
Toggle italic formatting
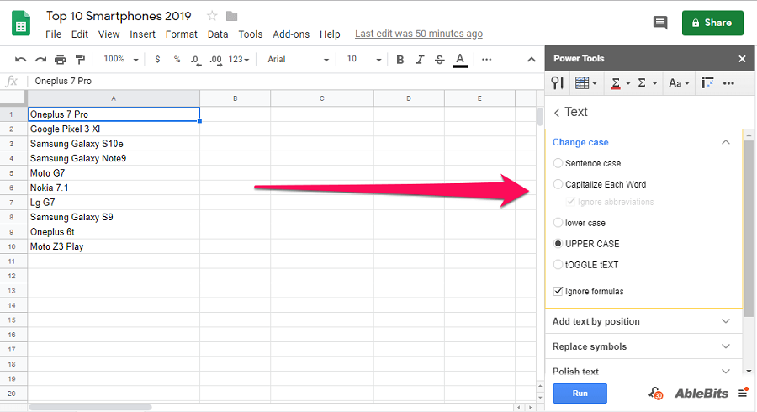(420, 60)
